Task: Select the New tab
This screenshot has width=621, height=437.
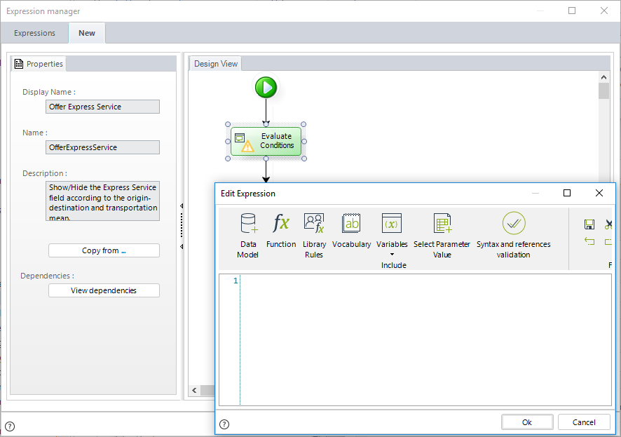Action: pyautogui.click(x=87, y=33)
